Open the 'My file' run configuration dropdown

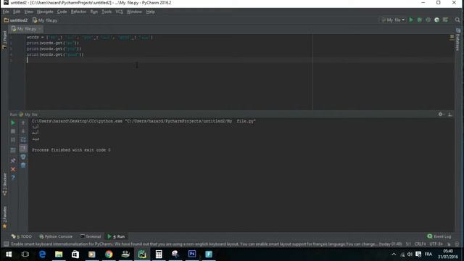393,20
